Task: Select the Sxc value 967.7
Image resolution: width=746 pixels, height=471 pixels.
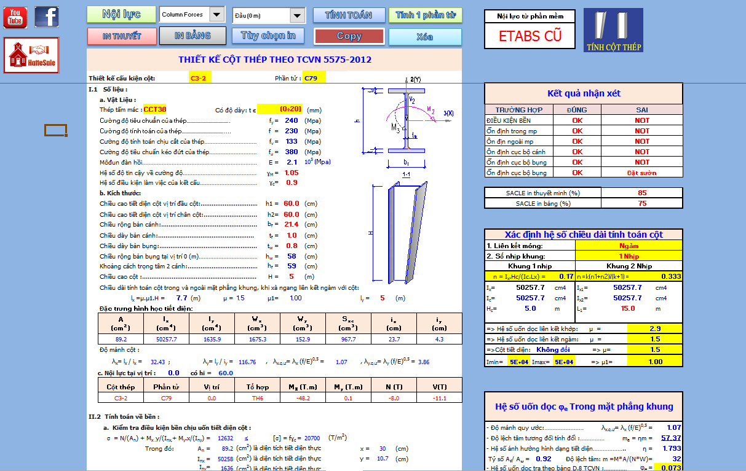Action: [x=348, y=339]
